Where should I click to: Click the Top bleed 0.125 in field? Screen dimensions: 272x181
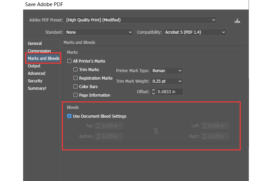(x=112, y=126)
